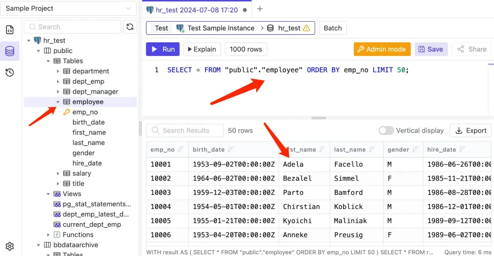
Task: Click Test Sample Instance in connection bar
Action: [221, 28]
